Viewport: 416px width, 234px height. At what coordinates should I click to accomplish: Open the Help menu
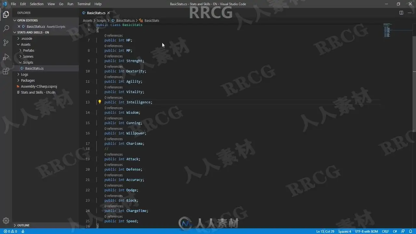point(98,4)
